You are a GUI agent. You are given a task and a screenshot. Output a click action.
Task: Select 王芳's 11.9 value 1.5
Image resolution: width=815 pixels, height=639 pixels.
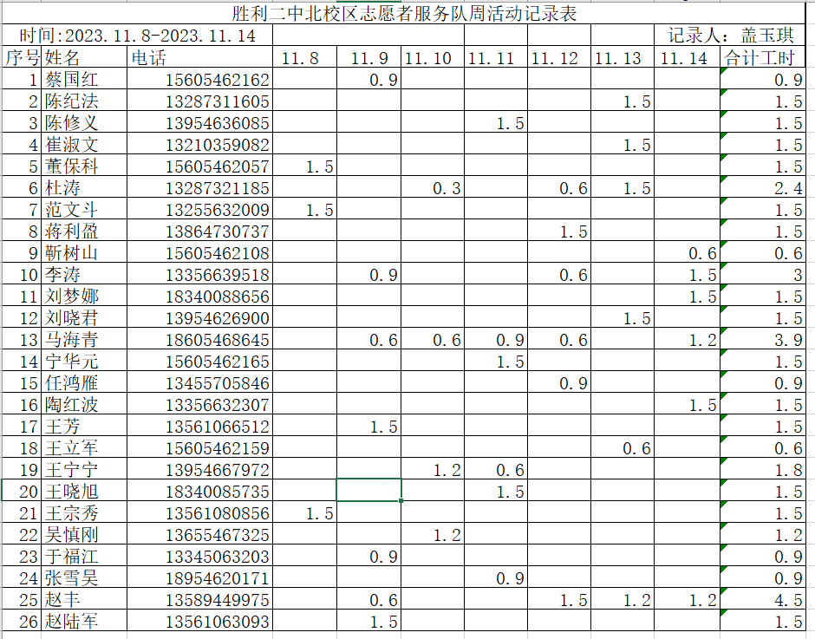[x=368, y=426]
